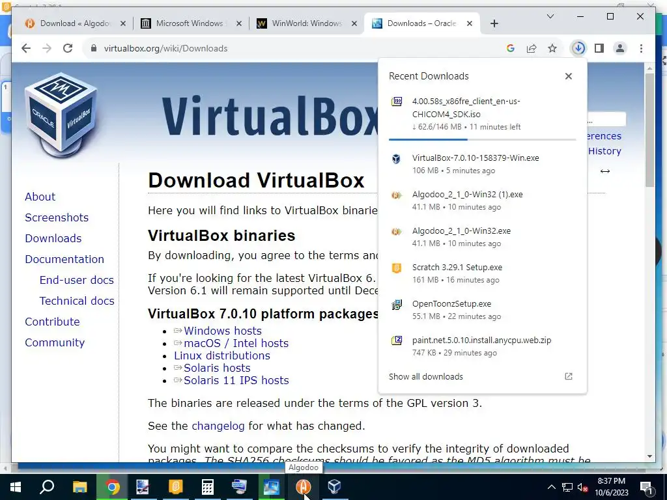Open the Screenshots sidebar link
This screenshot has height=500, width=667.
[x=57, y=217]
